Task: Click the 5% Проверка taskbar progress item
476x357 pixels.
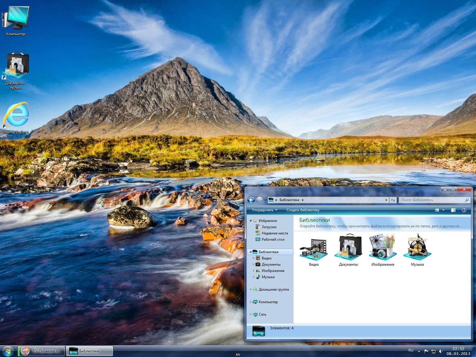Action: click(42, 351)
